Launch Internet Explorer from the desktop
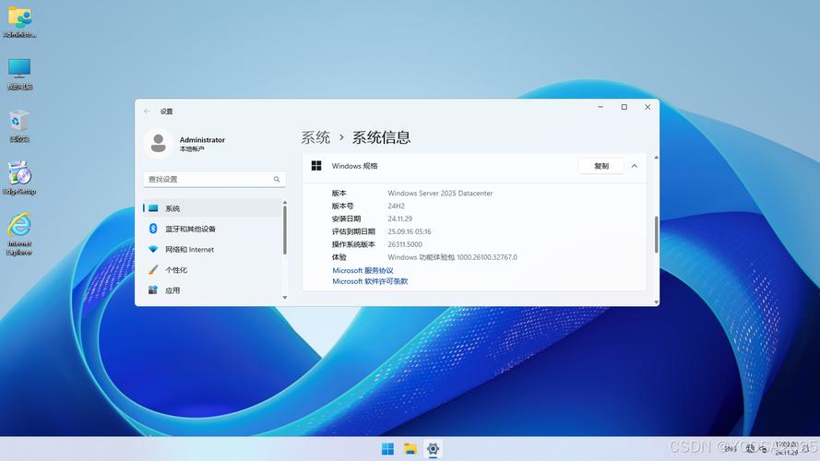820x461 pixels. 19,233
